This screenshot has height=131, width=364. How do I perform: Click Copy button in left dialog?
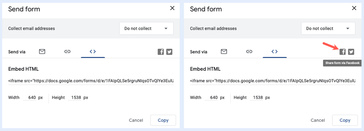pyautogui.click(x=163, y=120)
